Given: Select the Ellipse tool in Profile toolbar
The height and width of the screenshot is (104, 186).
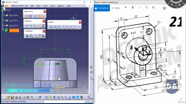Looking at the screenshot, I should click(67, 27).
